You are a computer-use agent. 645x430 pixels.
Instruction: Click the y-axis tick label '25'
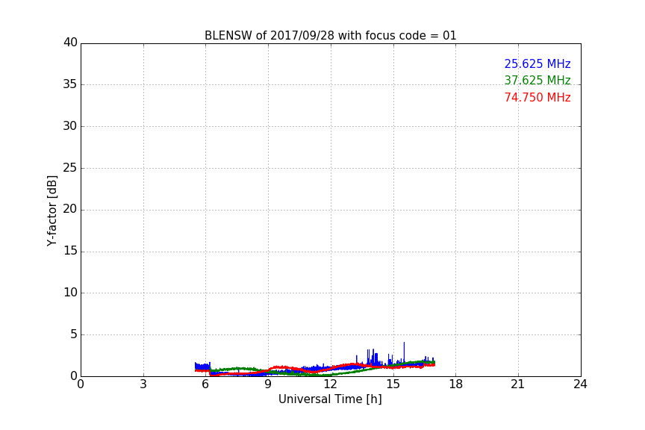[70, 168]
